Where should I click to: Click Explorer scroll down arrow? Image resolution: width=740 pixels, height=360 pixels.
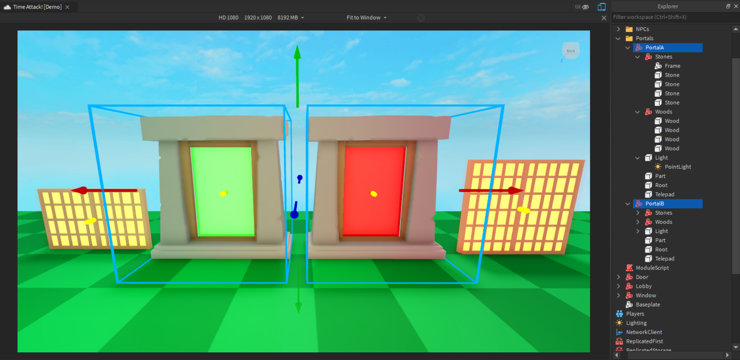[x=736, y=347]
